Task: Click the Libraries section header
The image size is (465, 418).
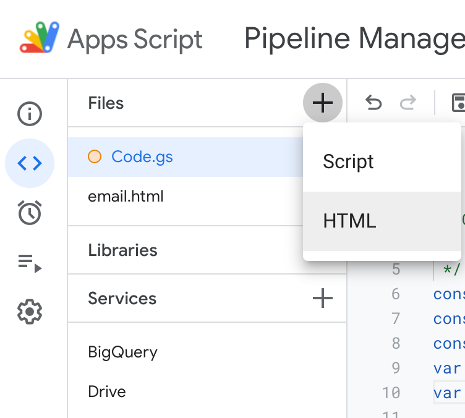Action: [122, 250]
